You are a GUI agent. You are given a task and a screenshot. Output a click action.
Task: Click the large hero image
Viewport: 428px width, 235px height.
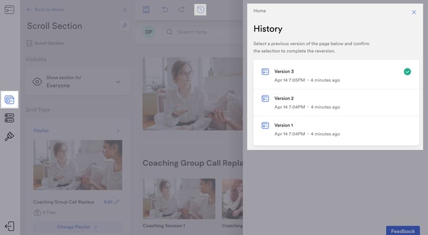pyautogui.click(x=192, y=94)
